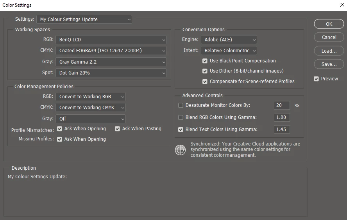Click the Missing Profiles label
Viewport: 347px width, 220px height.
point(36,139)
